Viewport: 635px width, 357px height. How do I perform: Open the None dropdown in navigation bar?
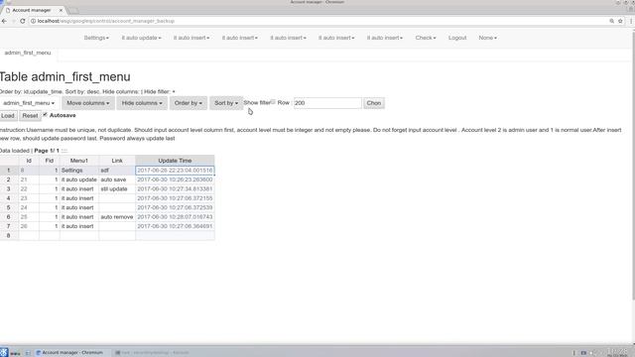(487, 38)
